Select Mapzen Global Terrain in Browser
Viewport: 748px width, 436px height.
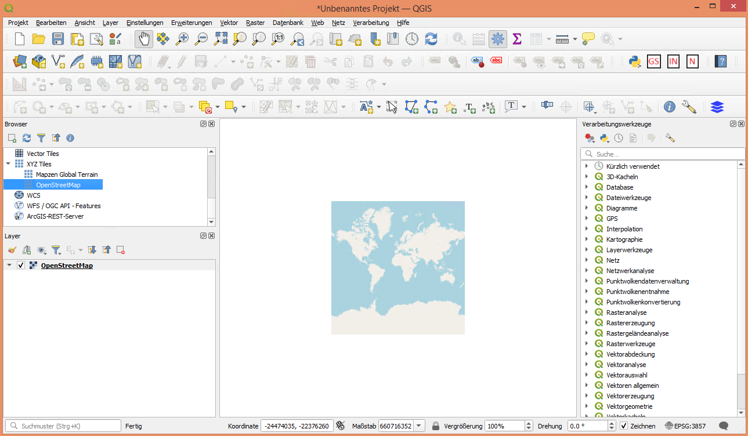coord(67,175)
